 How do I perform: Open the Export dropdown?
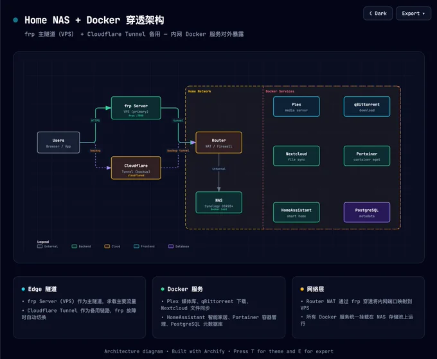click(x=413, y=13)
